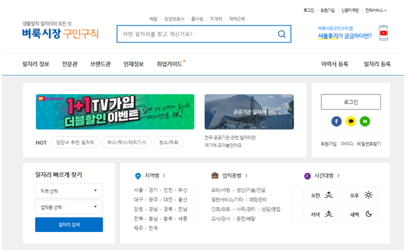
Task: Click suggested keyword 요양보호사
Action: (174, 19)
